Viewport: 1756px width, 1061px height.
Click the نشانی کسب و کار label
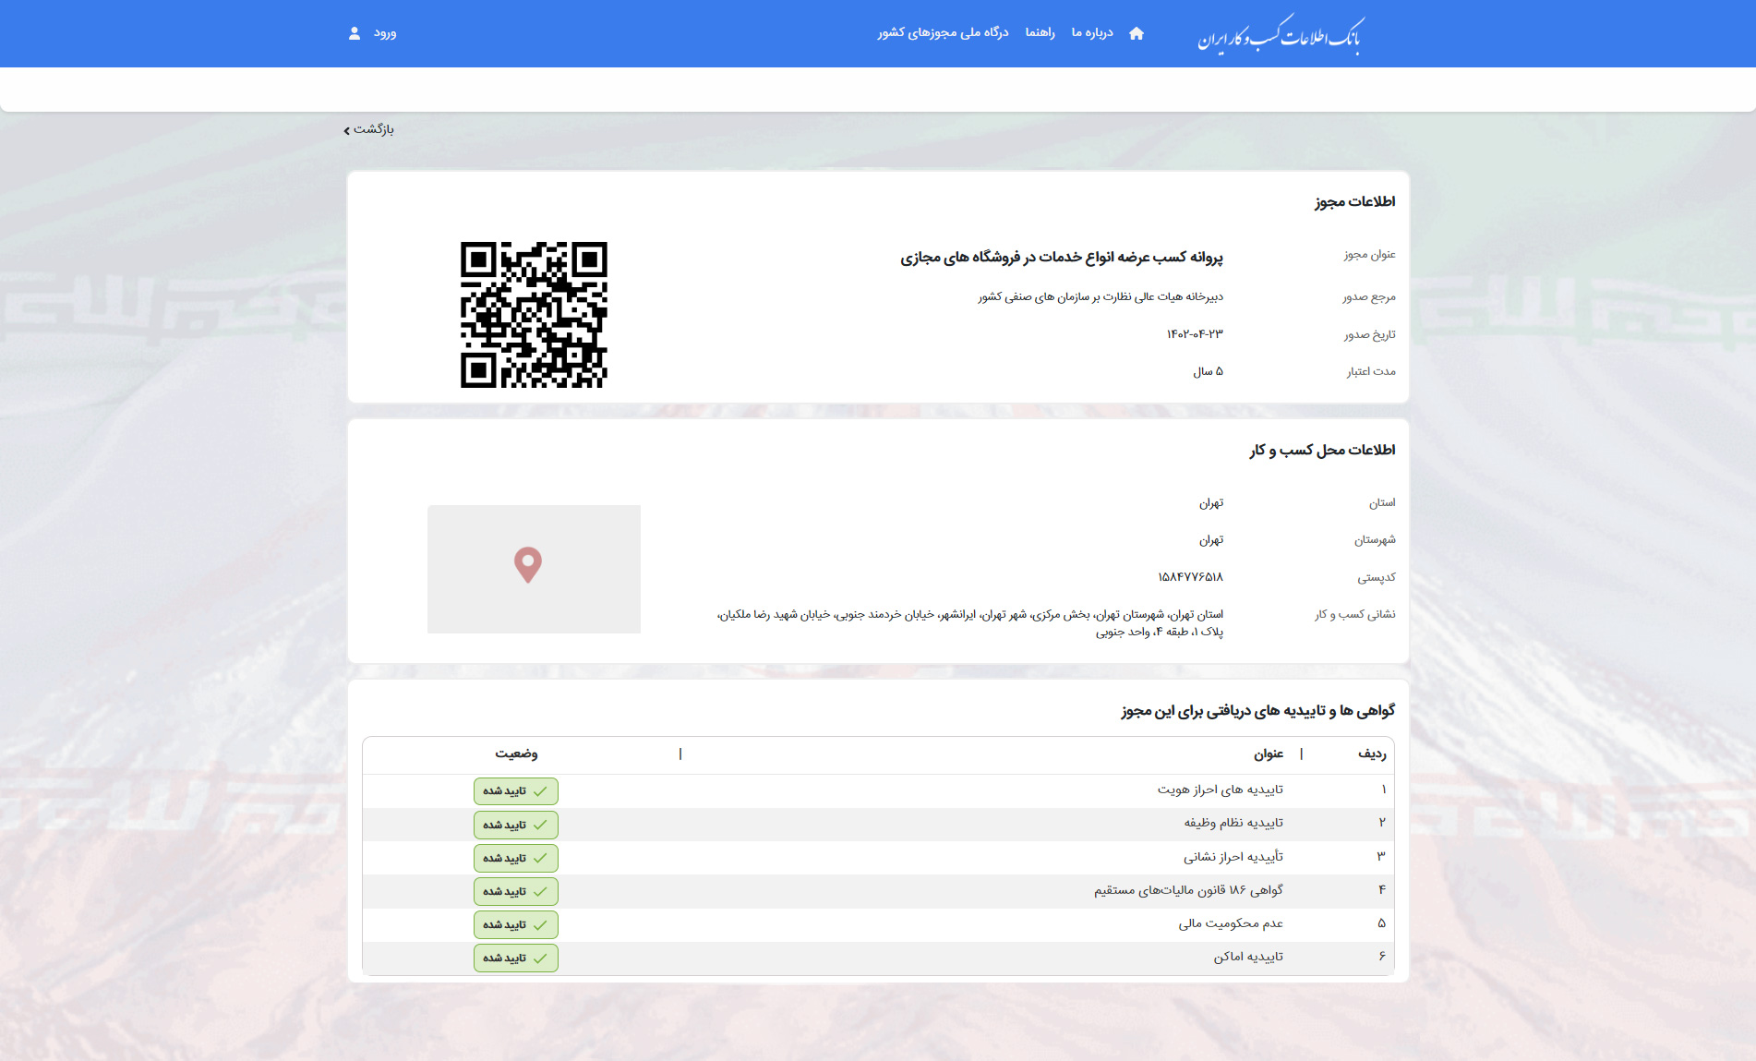pyautogui.click(x=1355, y=614)
